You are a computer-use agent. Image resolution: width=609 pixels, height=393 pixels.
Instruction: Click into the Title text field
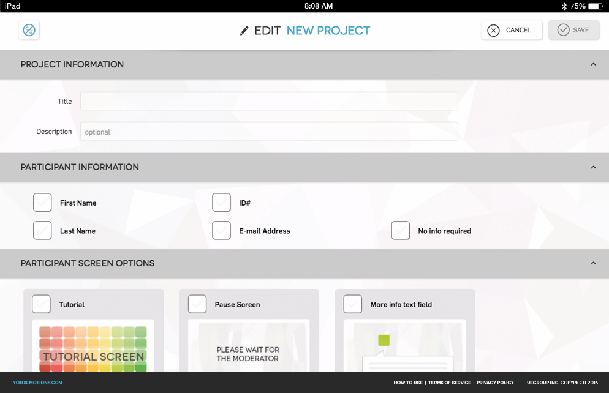(269, 102)
